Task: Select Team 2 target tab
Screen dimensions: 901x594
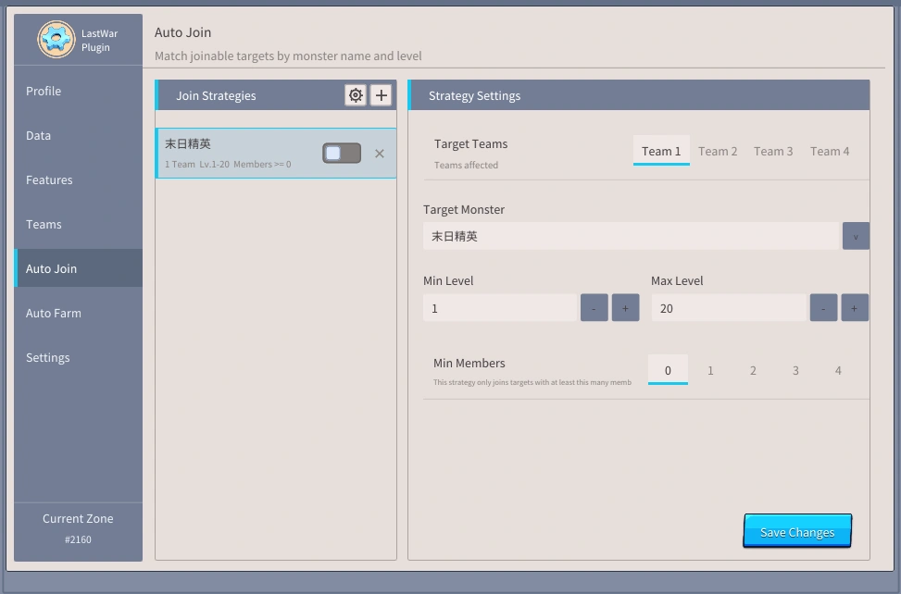Action: tap(718, 151)
